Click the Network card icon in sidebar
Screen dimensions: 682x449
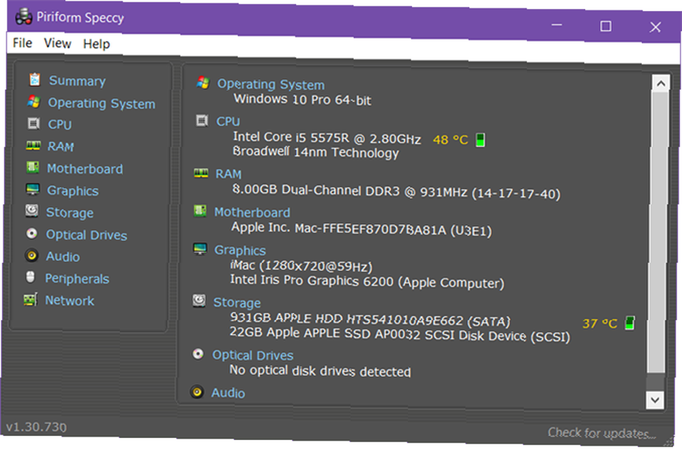[30, 300]
